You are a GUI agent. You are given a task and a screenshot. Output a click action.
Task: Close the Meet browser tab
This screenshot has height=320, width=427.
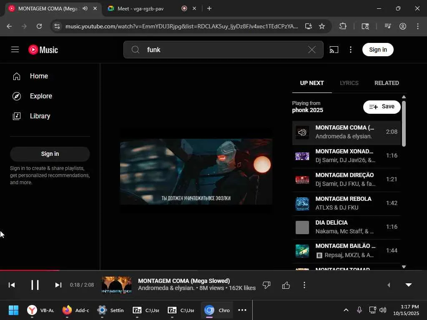[194, 8]
